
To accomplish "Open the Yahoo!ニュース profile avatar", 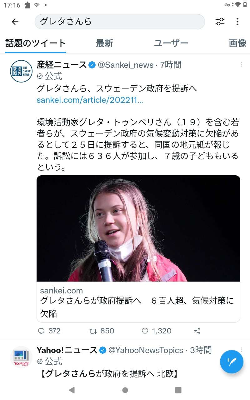I will pyautogui.click(x=21, y=357).
